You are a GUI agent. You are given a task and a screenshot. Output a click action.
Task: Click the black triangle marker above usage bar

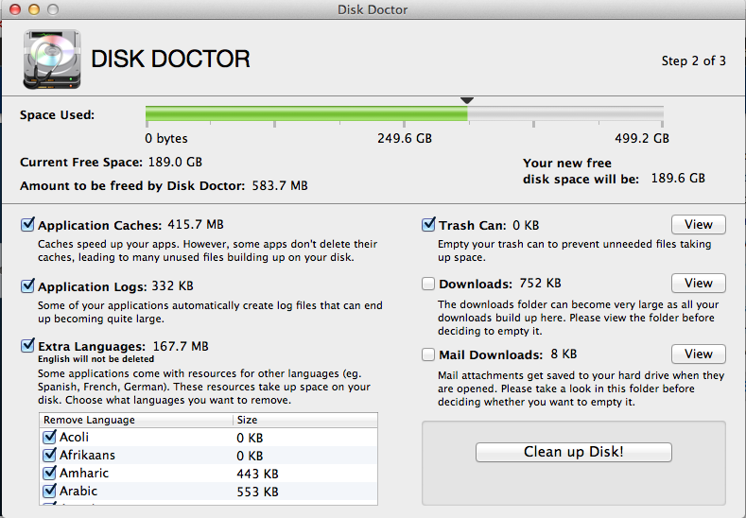[467, 100]
